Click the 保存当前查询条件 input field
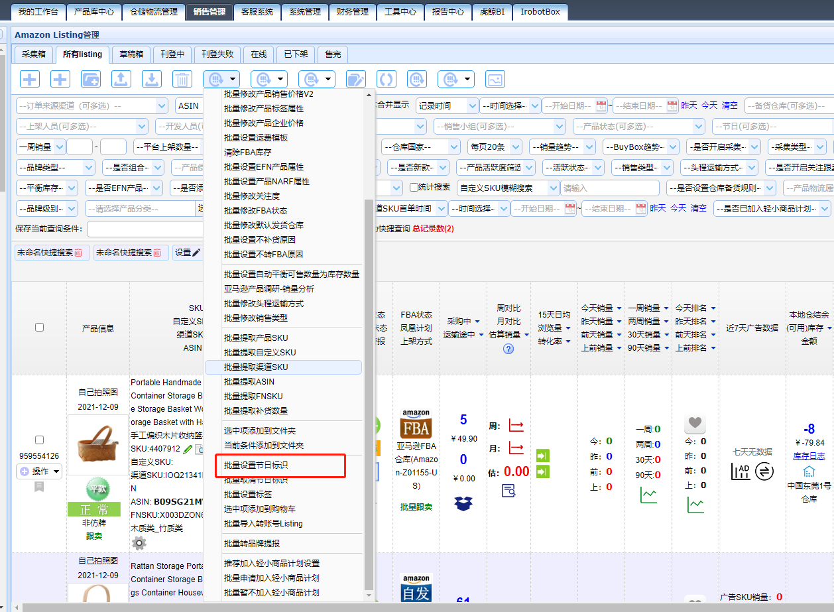Image resolution: width=834 pixels, height=612 pixels. tap(145, 229)
